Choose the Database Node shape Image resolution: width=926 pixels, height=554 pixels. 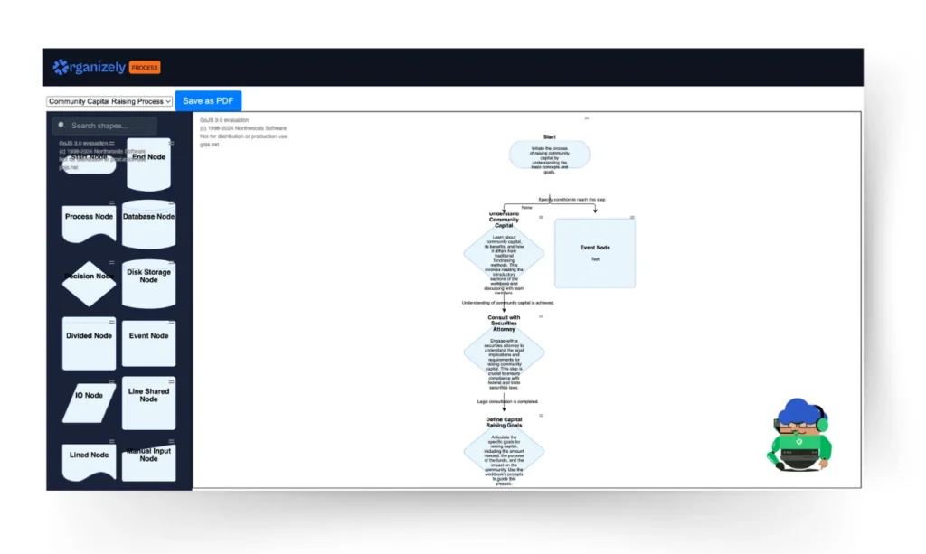tap(148, 221)
